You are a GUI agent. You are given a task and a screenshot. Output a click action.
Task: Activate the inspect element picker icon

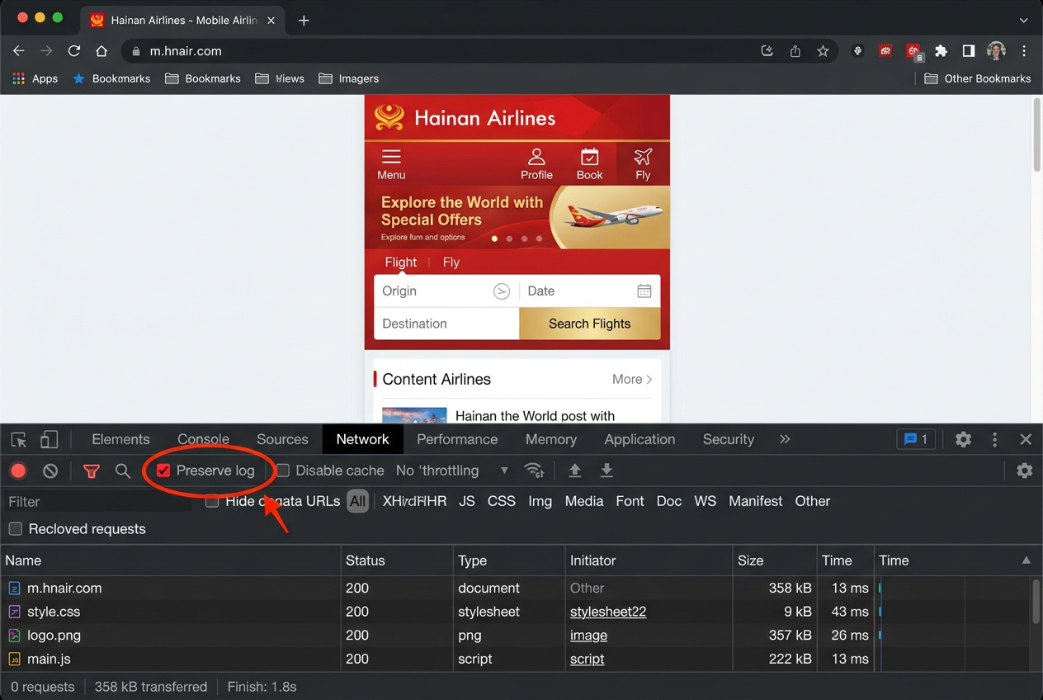tap(19, 440)
